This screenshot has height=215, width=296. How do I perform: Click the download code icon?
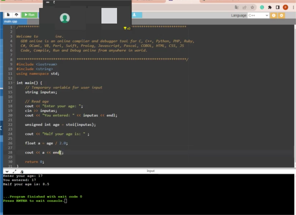[x=135, y=15]
